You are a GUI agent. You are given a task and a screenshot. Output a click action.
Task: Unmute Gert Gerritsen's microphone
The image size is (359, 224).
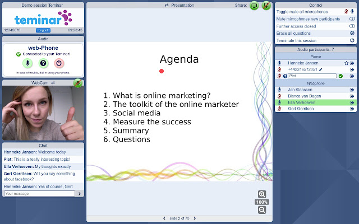[x=279, y=109]
